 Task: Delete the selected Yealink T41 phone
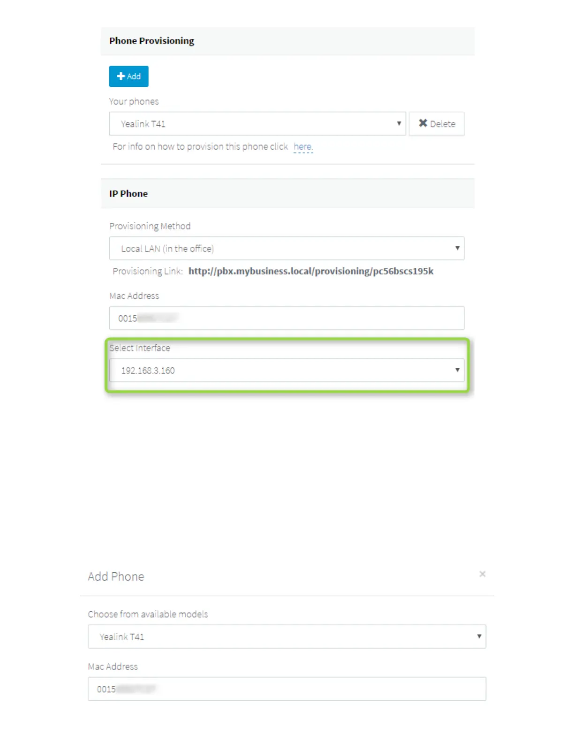437,124
